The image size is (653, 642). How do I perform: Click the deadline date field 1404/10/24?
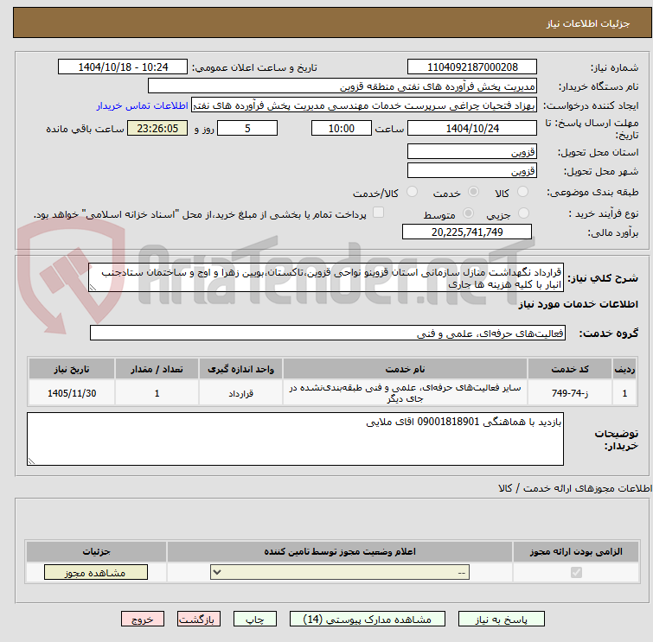click(x=472, y=128)
